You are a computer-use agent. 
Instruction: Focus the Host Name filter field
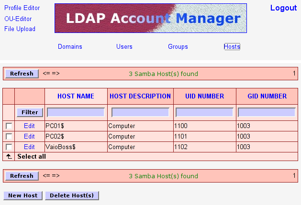pyautogui.click(x=76, y=112)
